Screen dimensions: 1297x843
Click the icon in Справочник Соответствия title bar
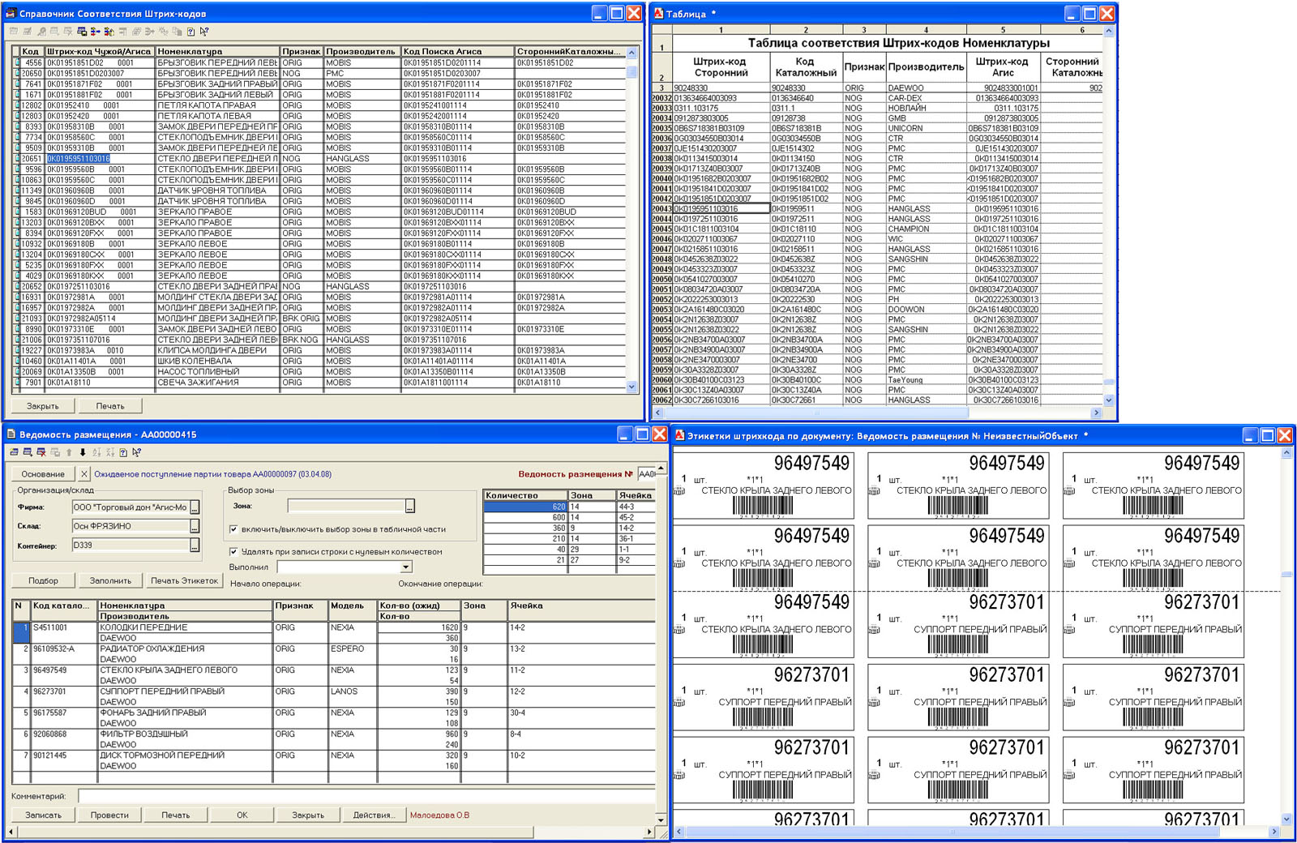[x=11, y=13]
